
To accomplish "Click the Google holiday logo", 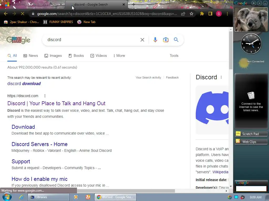I will (x=18, y=40).
